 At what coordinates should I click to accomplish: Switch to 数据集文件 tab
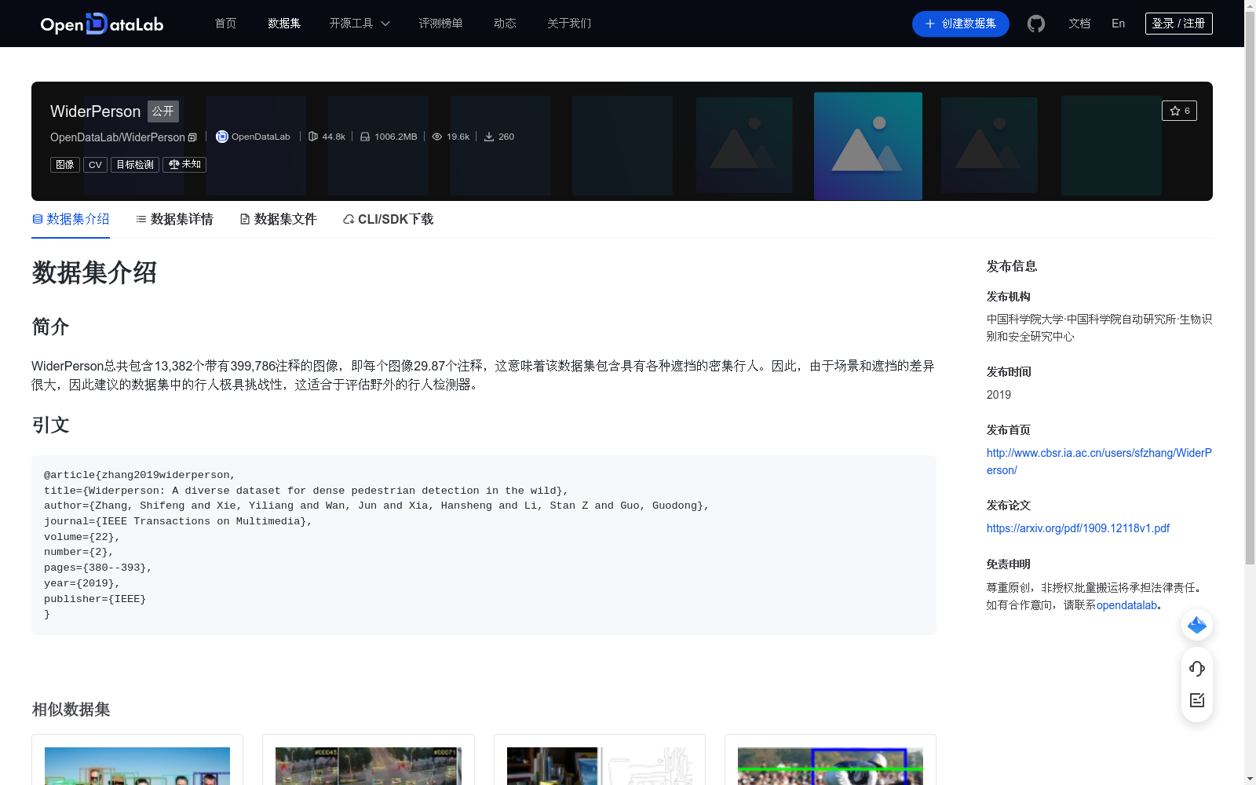[278, 219]
